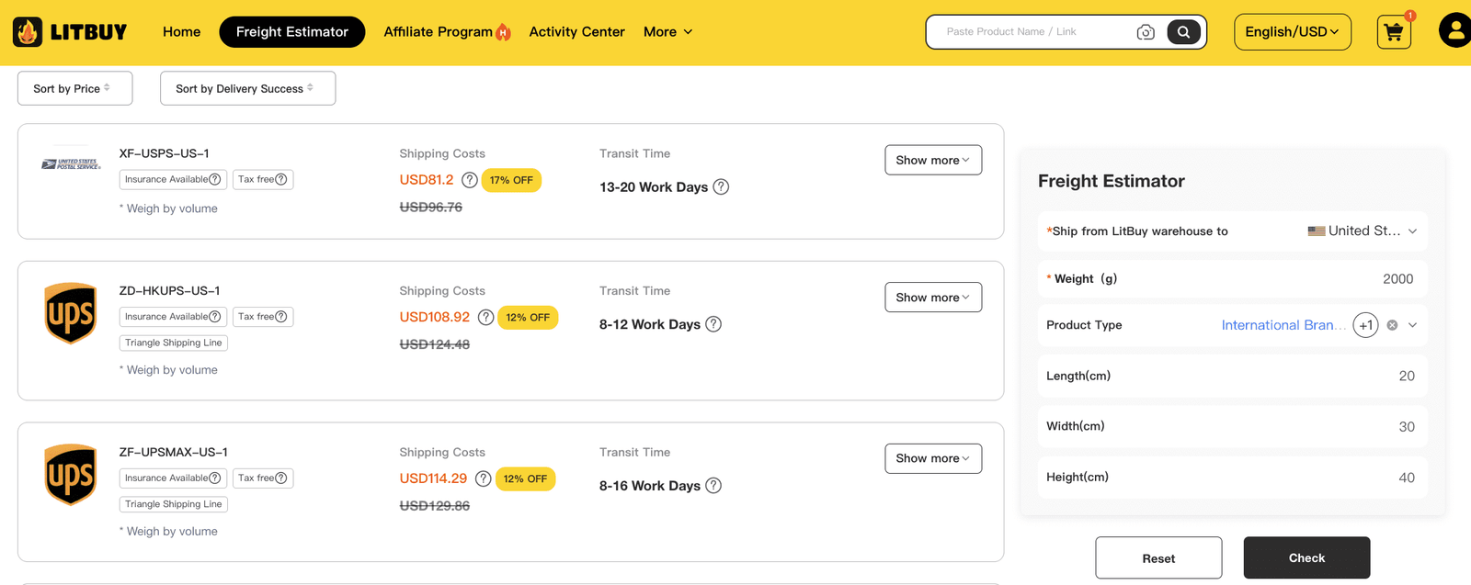This screenshot has height=585, width=1471.
Task: Click the Freight Estimator panel heading
Action: [x=1112, y=181]
